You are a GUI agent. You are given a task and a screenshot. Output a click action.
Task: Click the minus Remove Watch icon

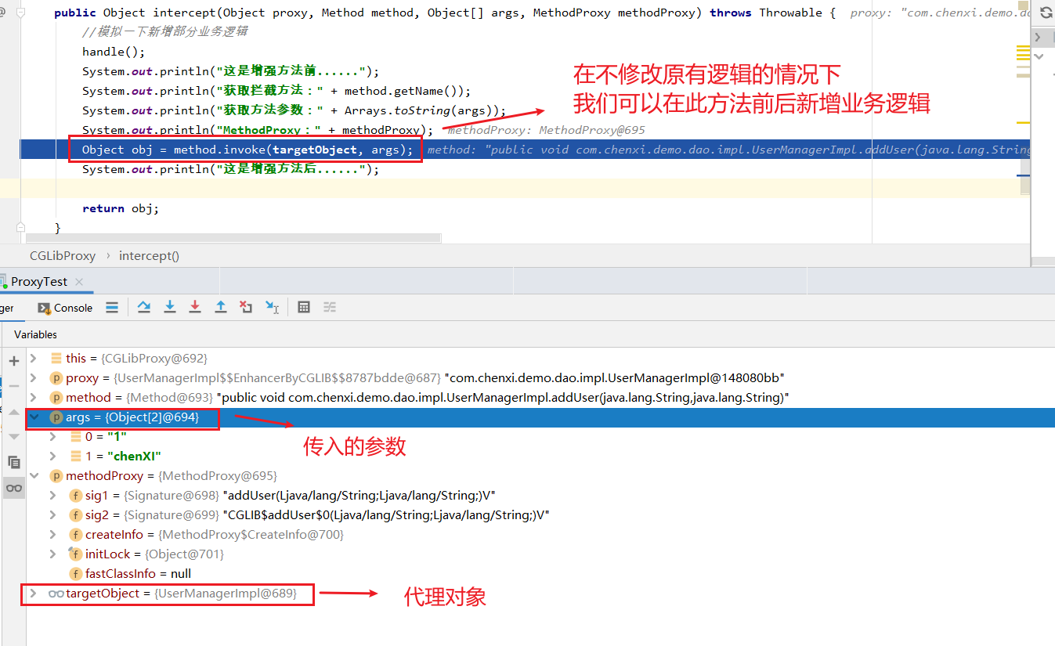point(13,385)
